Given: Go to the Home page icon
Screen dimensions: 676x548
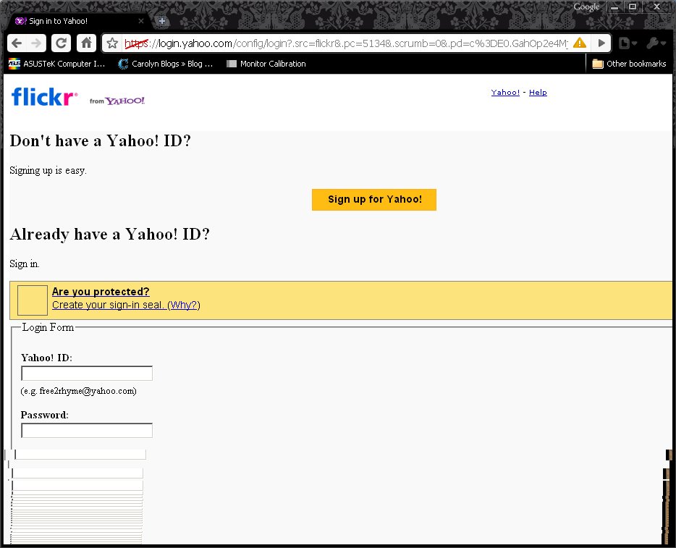Looking at the screenshot, I should (x=87, y=43).
